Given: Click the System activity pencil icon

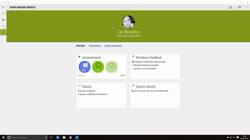Looking at the screenshot, I should (133, 86).
